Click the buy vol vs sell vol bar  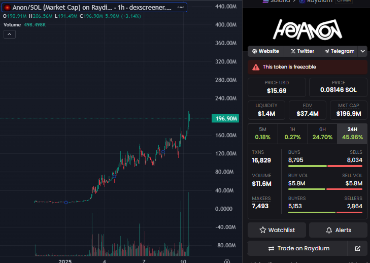[x=325, y=189]
